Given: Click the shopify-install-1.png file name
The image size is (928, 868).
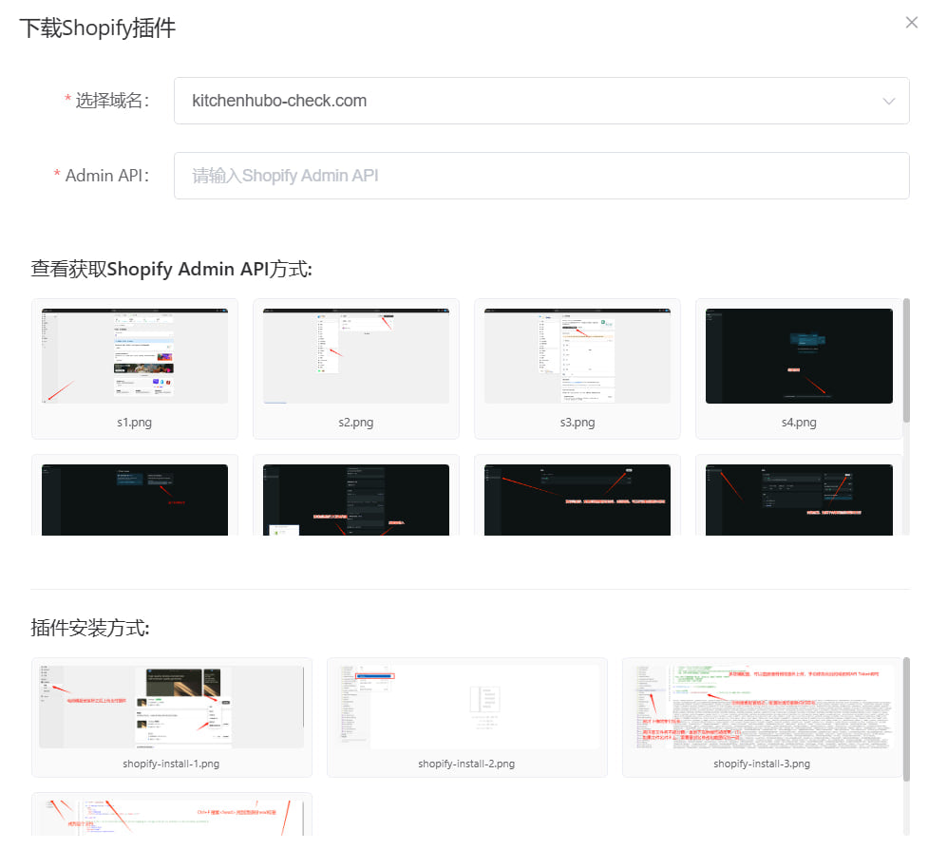Looking at the screenshot, I should point(171,764).
